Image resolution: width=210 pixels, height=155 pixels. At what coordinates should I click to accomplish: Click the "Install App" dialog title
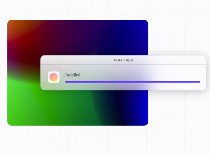(123, 60)
